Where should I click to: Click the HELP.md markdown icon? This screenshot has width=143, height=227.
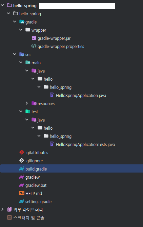pos(22,193)
